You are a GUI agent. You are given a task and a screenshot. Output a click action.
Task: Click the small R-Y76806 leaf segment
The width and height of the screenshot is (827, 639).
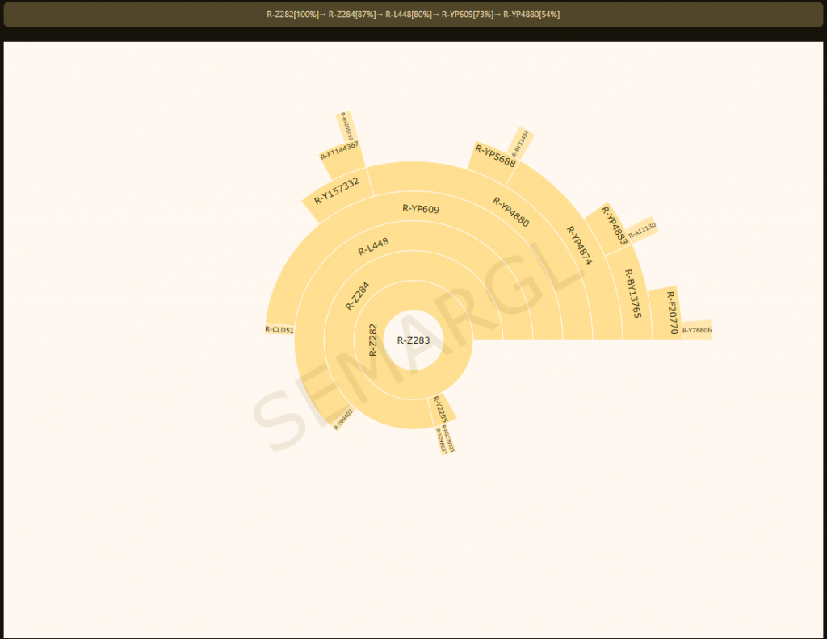pos(696,330)
